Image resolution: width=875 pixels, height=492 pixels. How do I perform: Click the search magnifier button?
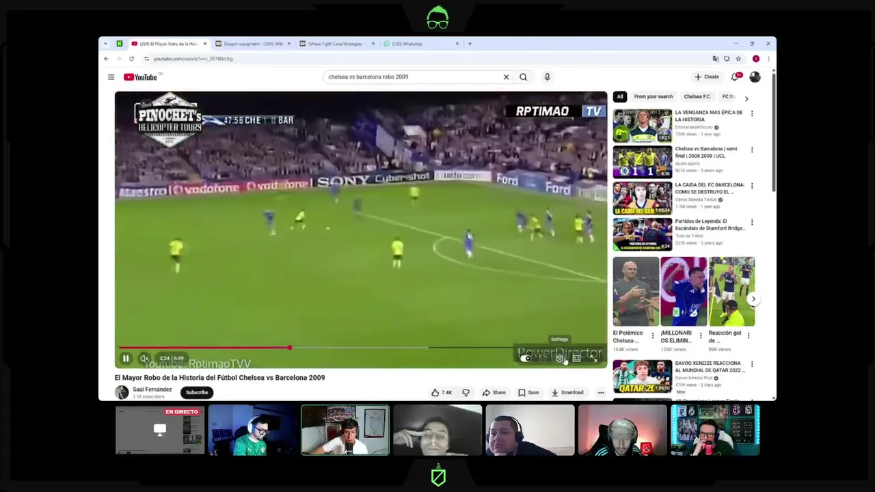pos(523,77)
